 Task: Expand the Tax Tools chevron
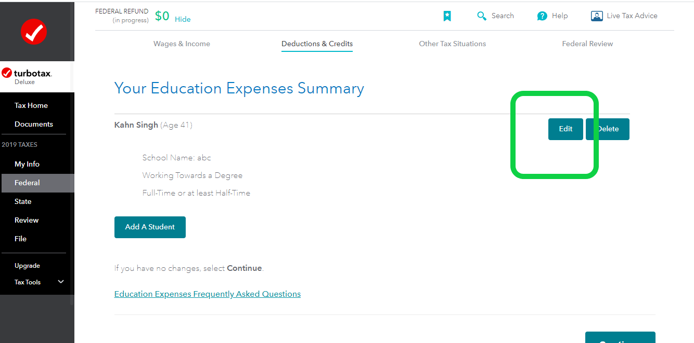[61, 282]
